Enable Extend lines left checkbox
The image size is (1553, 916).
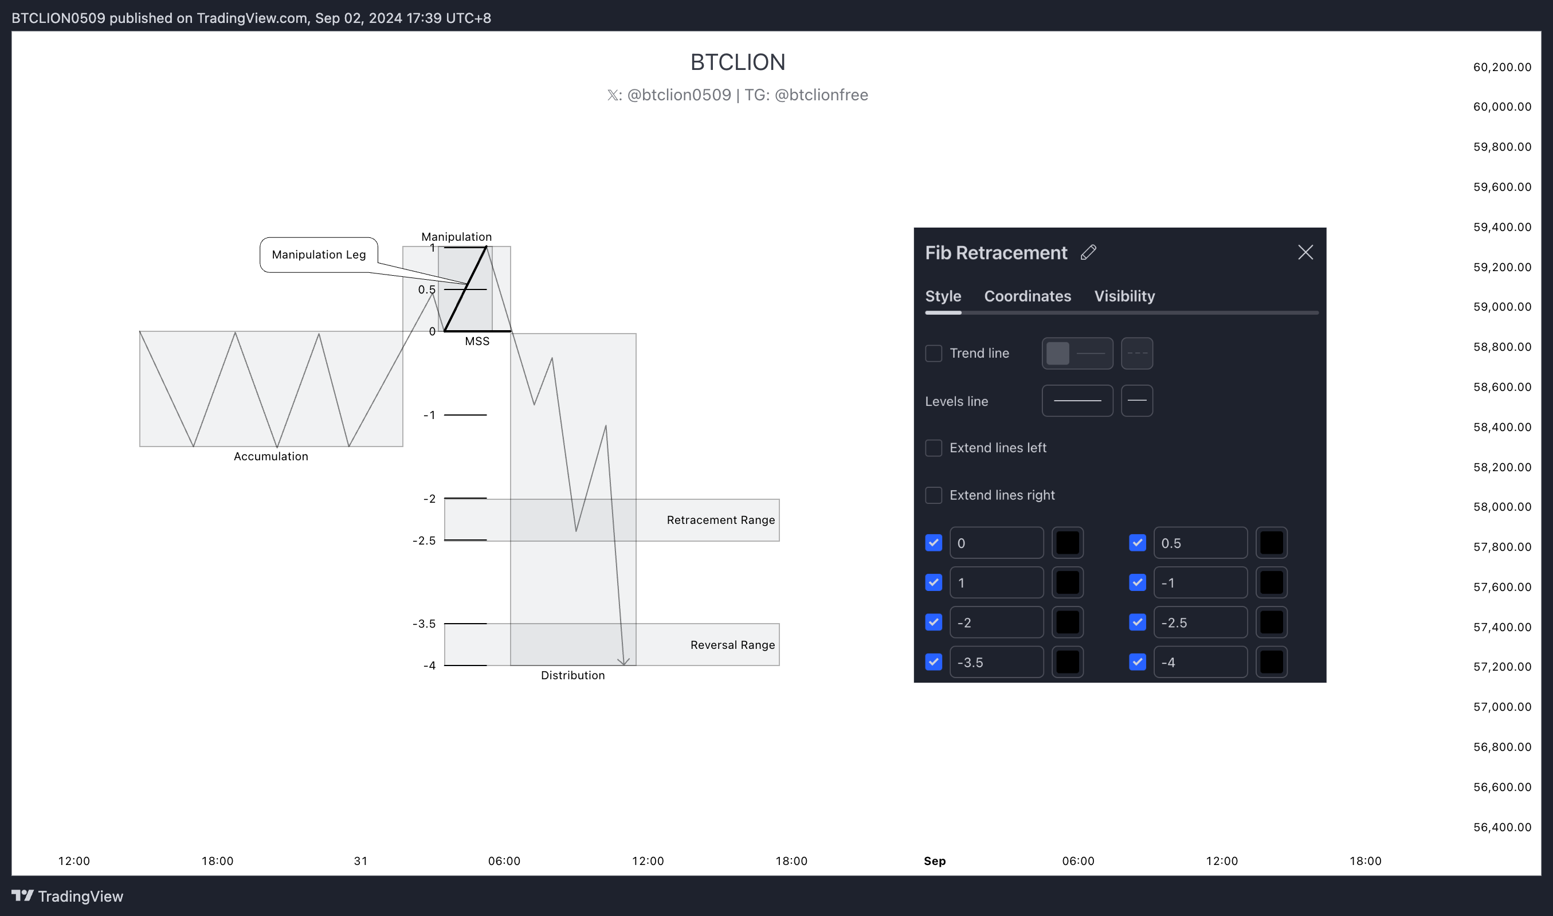pos(934,448)
